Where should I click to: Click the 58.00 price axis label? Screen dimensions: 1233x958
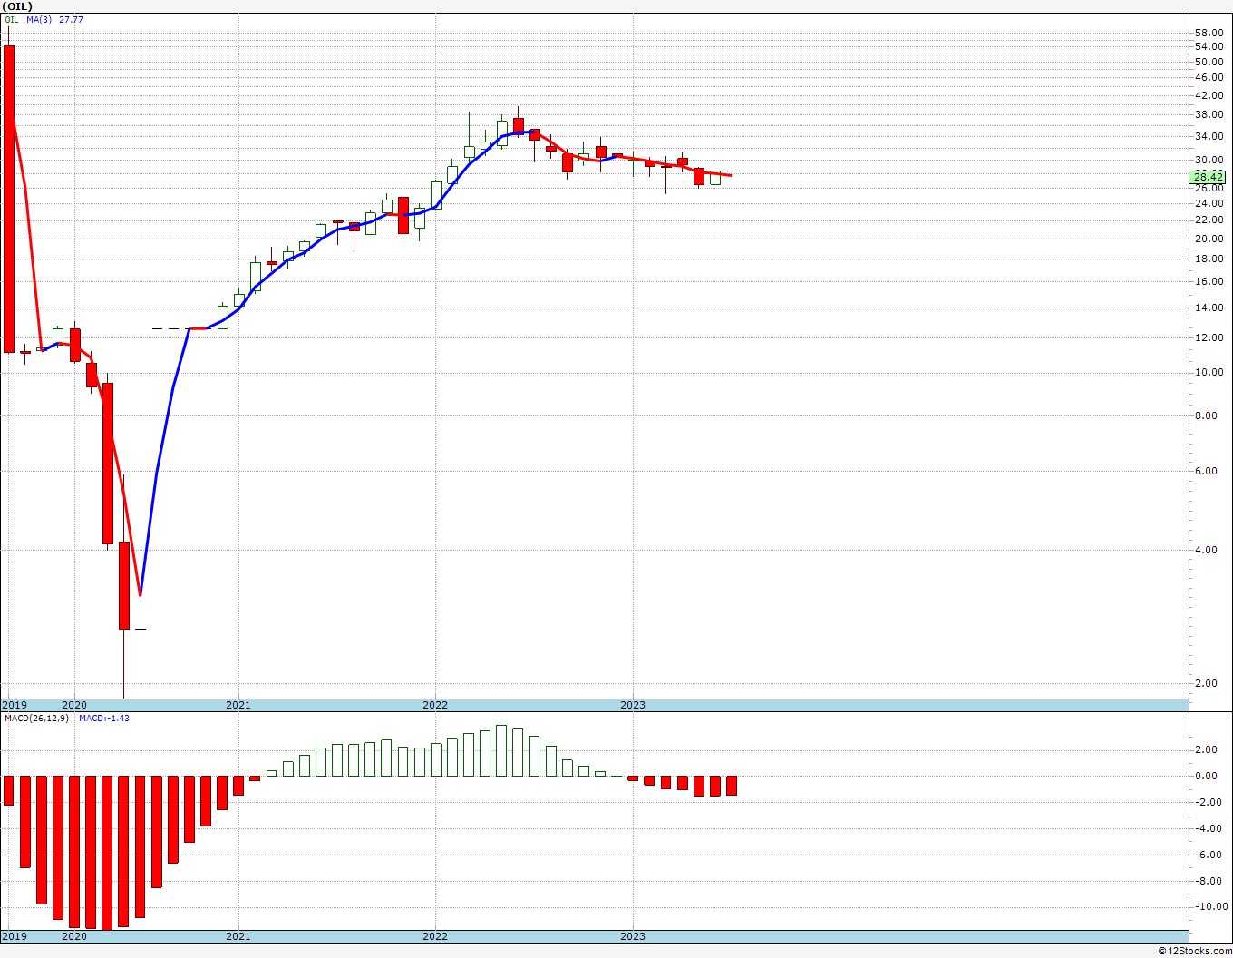(x=1209, y=34)
